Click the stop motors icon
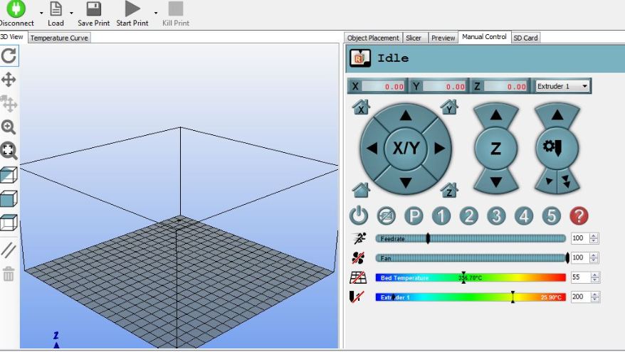The height and width of the screenshot is (352, 625). pyautogui.click(x=387, y=216)
